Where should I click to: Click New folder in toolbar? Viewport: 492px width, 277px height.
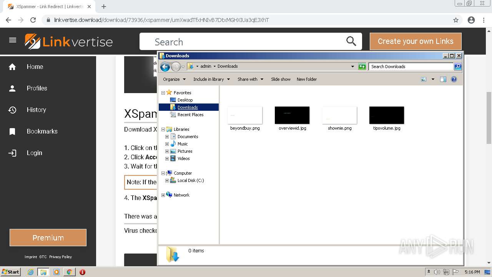[x=307, y=79]
